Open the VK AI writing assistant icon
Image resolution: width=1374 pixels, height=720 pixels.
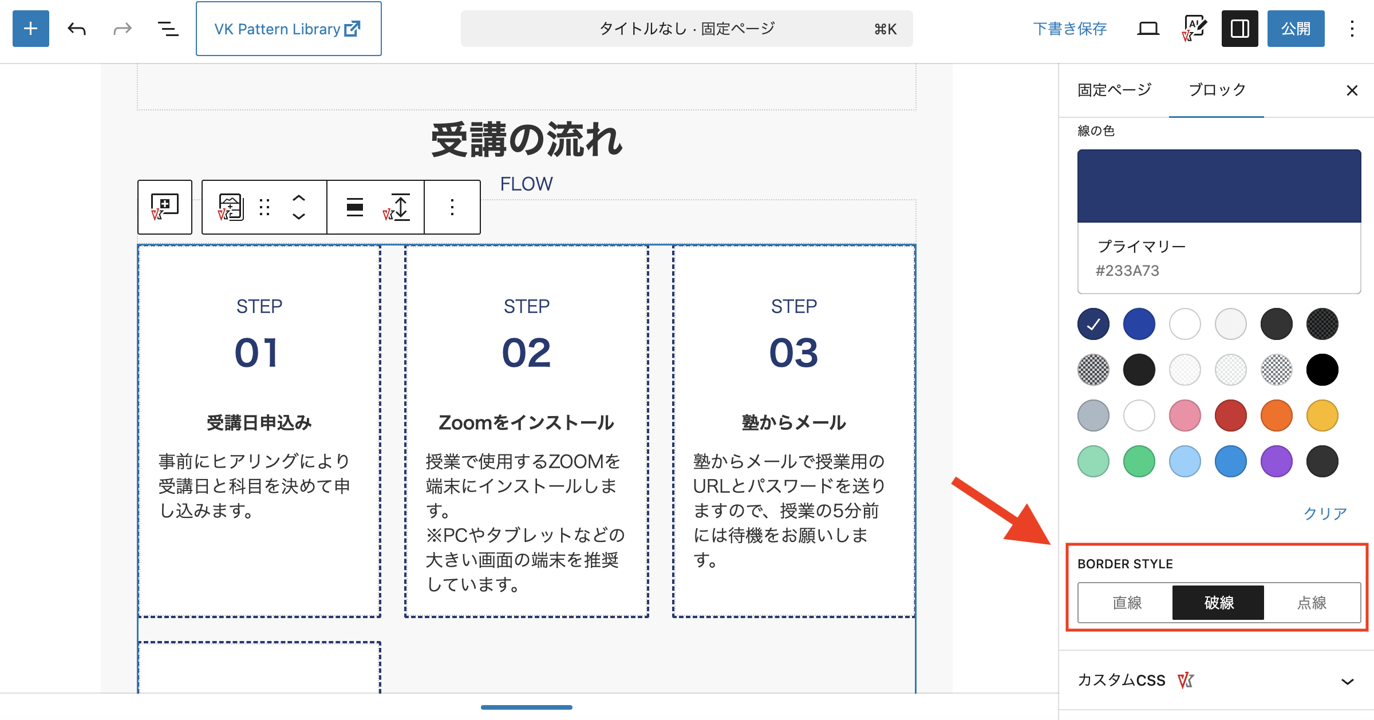pos(1194,29)
